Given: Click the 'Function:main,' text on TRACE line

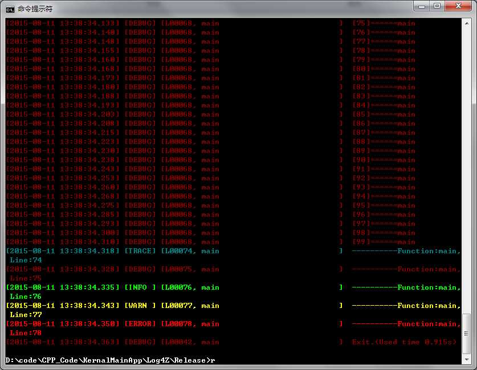Looking at the screenshot, I should click(x=429, y=251).
